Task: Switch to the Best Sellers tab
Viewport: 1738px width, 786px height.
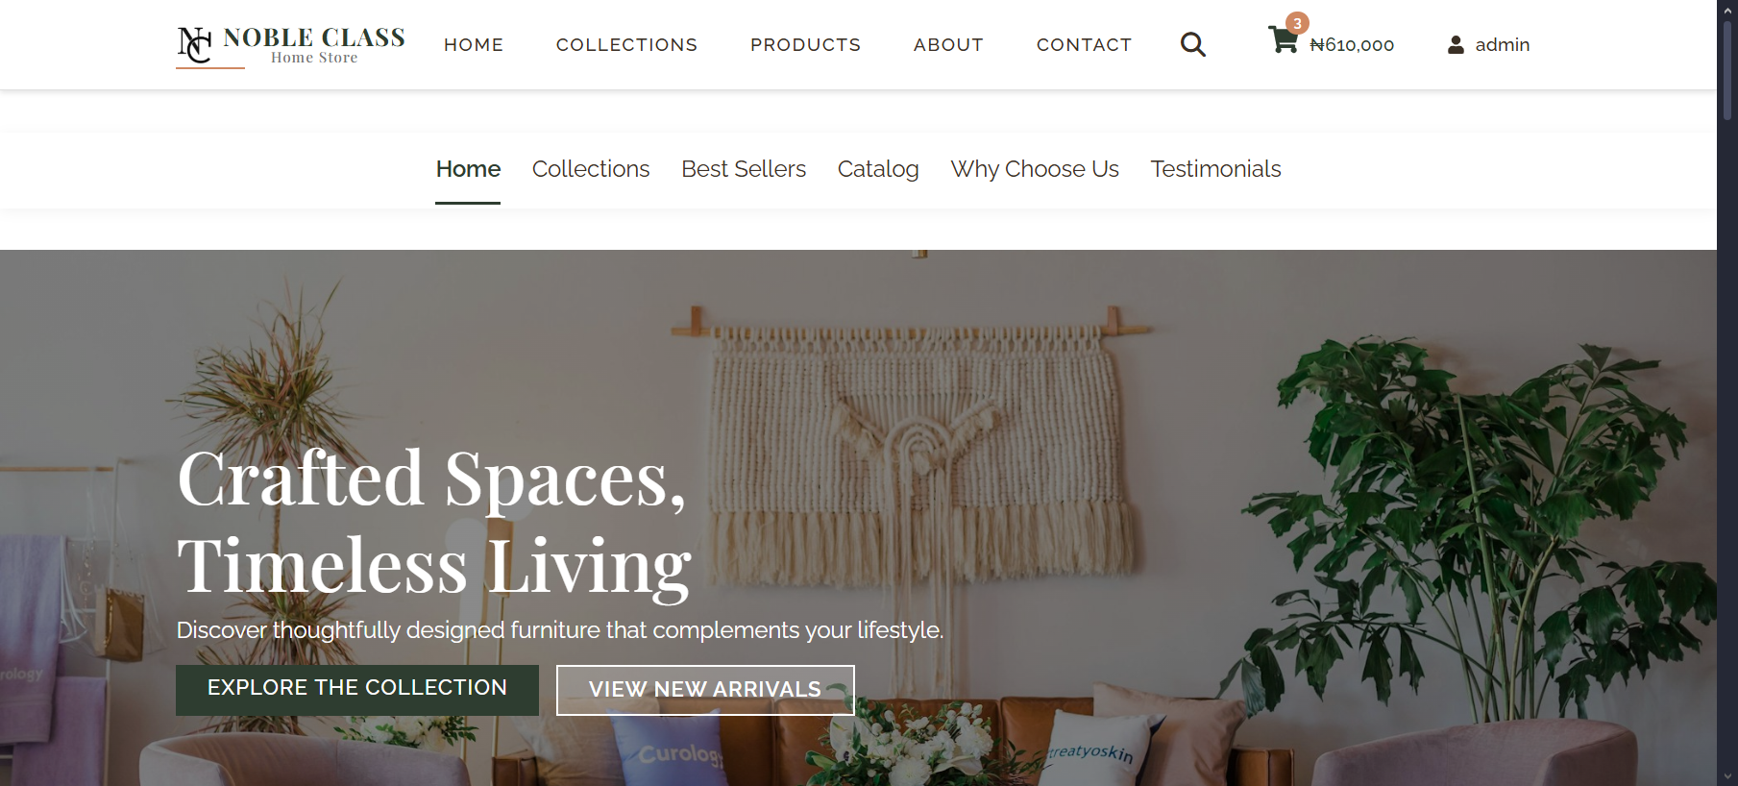Action: click(744, 169)
